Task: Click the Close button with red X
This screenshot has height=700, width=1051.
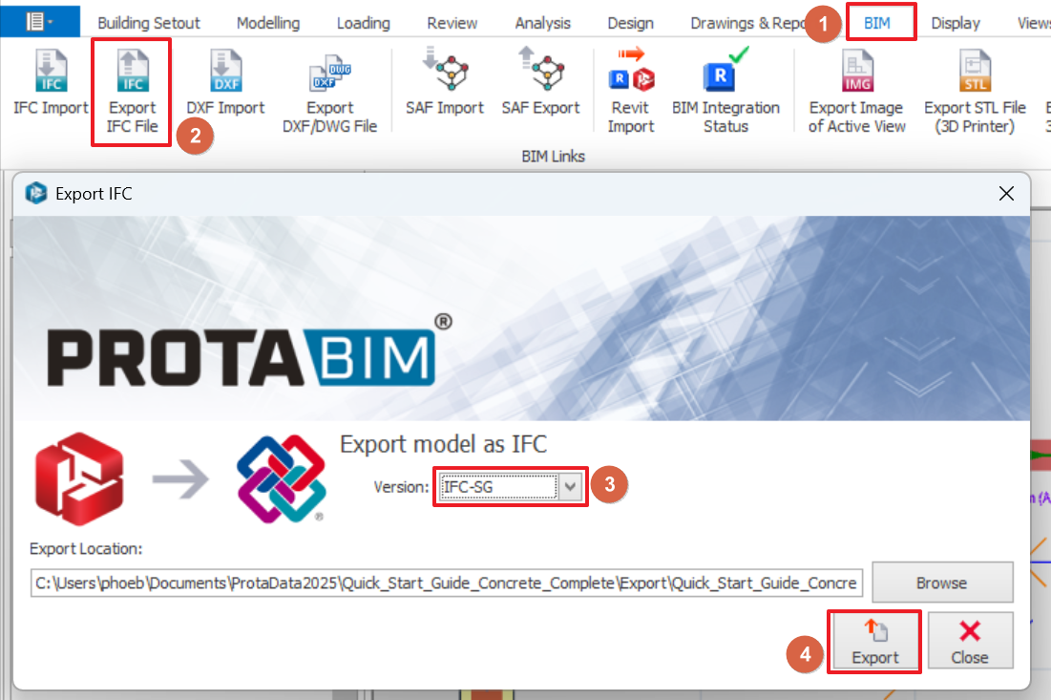Action: coord(969,642)
